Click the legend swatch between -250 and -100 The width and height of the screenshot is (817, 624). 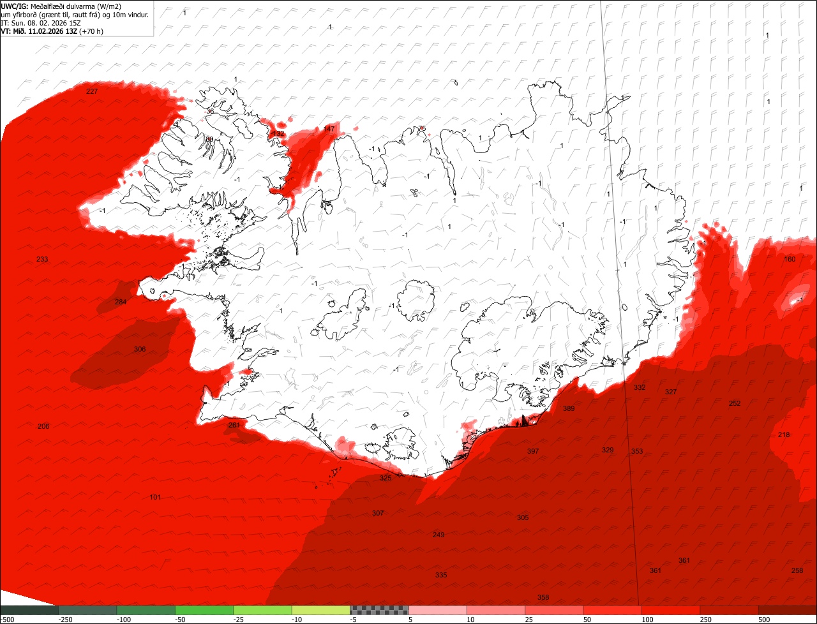87,610
